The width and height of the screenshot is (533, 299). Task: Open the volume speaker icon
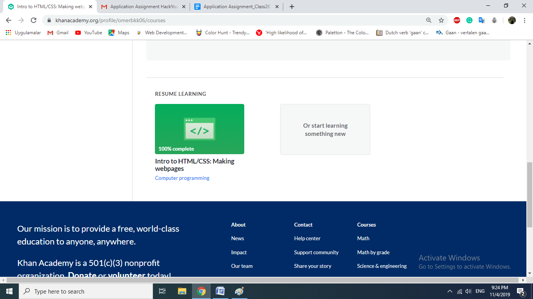point(468,291)
